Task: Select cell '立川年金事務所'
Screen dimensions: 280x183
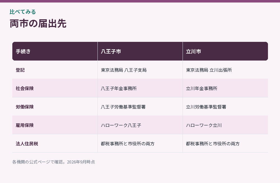Action: click(x=225, y=88)
